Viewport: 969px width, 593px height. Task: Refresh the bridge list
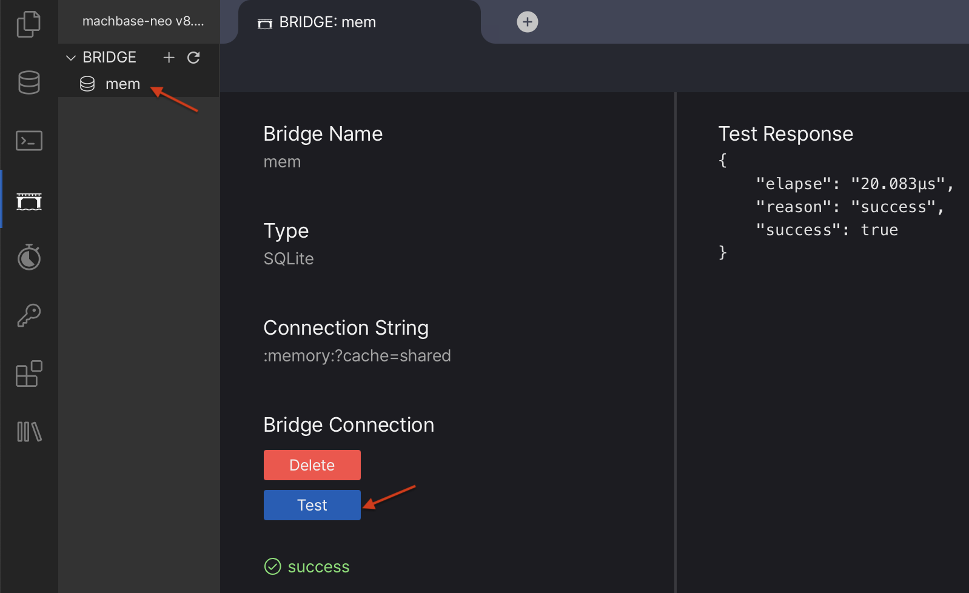click(193, 58)
